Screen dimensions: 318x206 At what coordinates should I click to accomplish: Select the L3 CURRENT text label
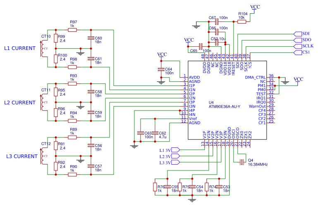pos(22,156)
